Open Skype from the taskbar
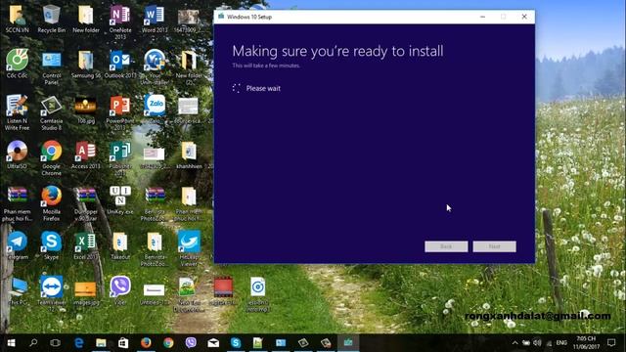The width and height of the screenshot is (626, 352). (236, 343)
